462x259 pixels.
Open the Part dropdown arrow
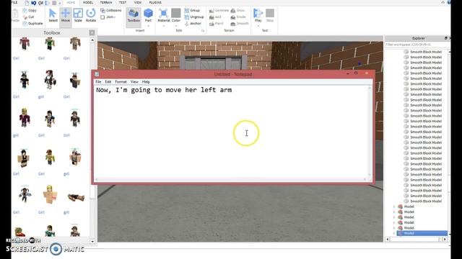click(148, 26)
